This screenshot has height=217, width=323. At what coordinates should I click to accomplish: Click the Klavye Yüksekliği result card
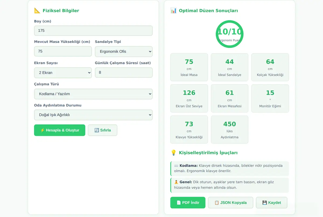coord(189,129)
